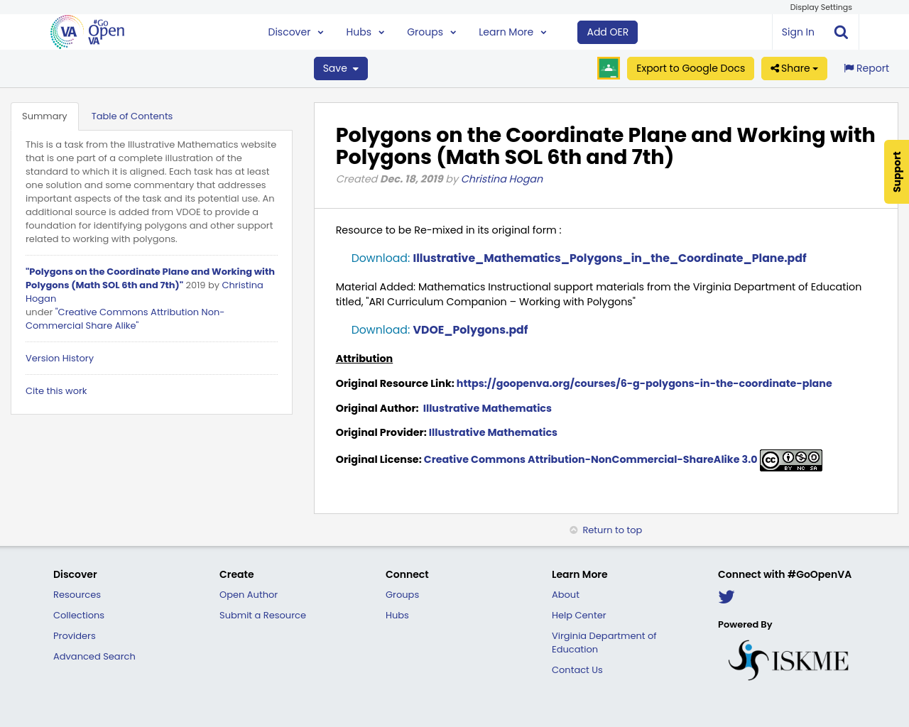This screenshot has height=727, width=909.
Task: Select the Summary tab
Action: point(45,115)
